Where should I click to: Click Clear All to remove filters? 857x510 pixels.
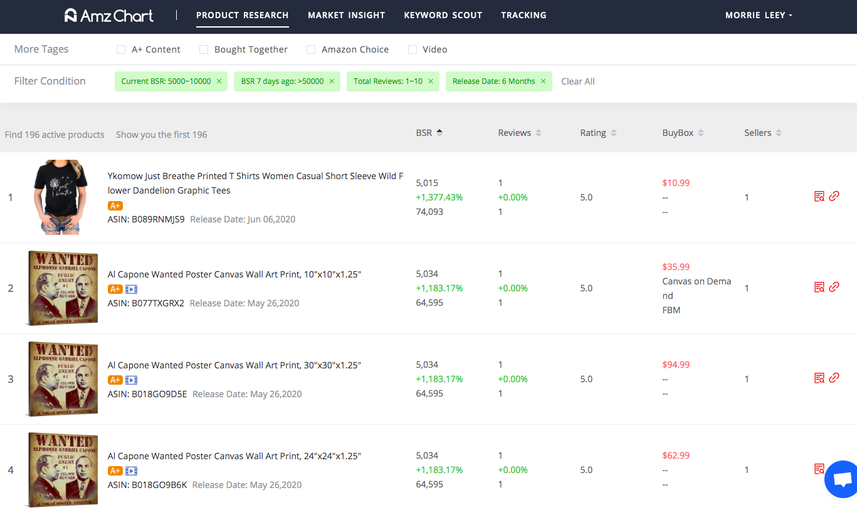coord(577,81)
